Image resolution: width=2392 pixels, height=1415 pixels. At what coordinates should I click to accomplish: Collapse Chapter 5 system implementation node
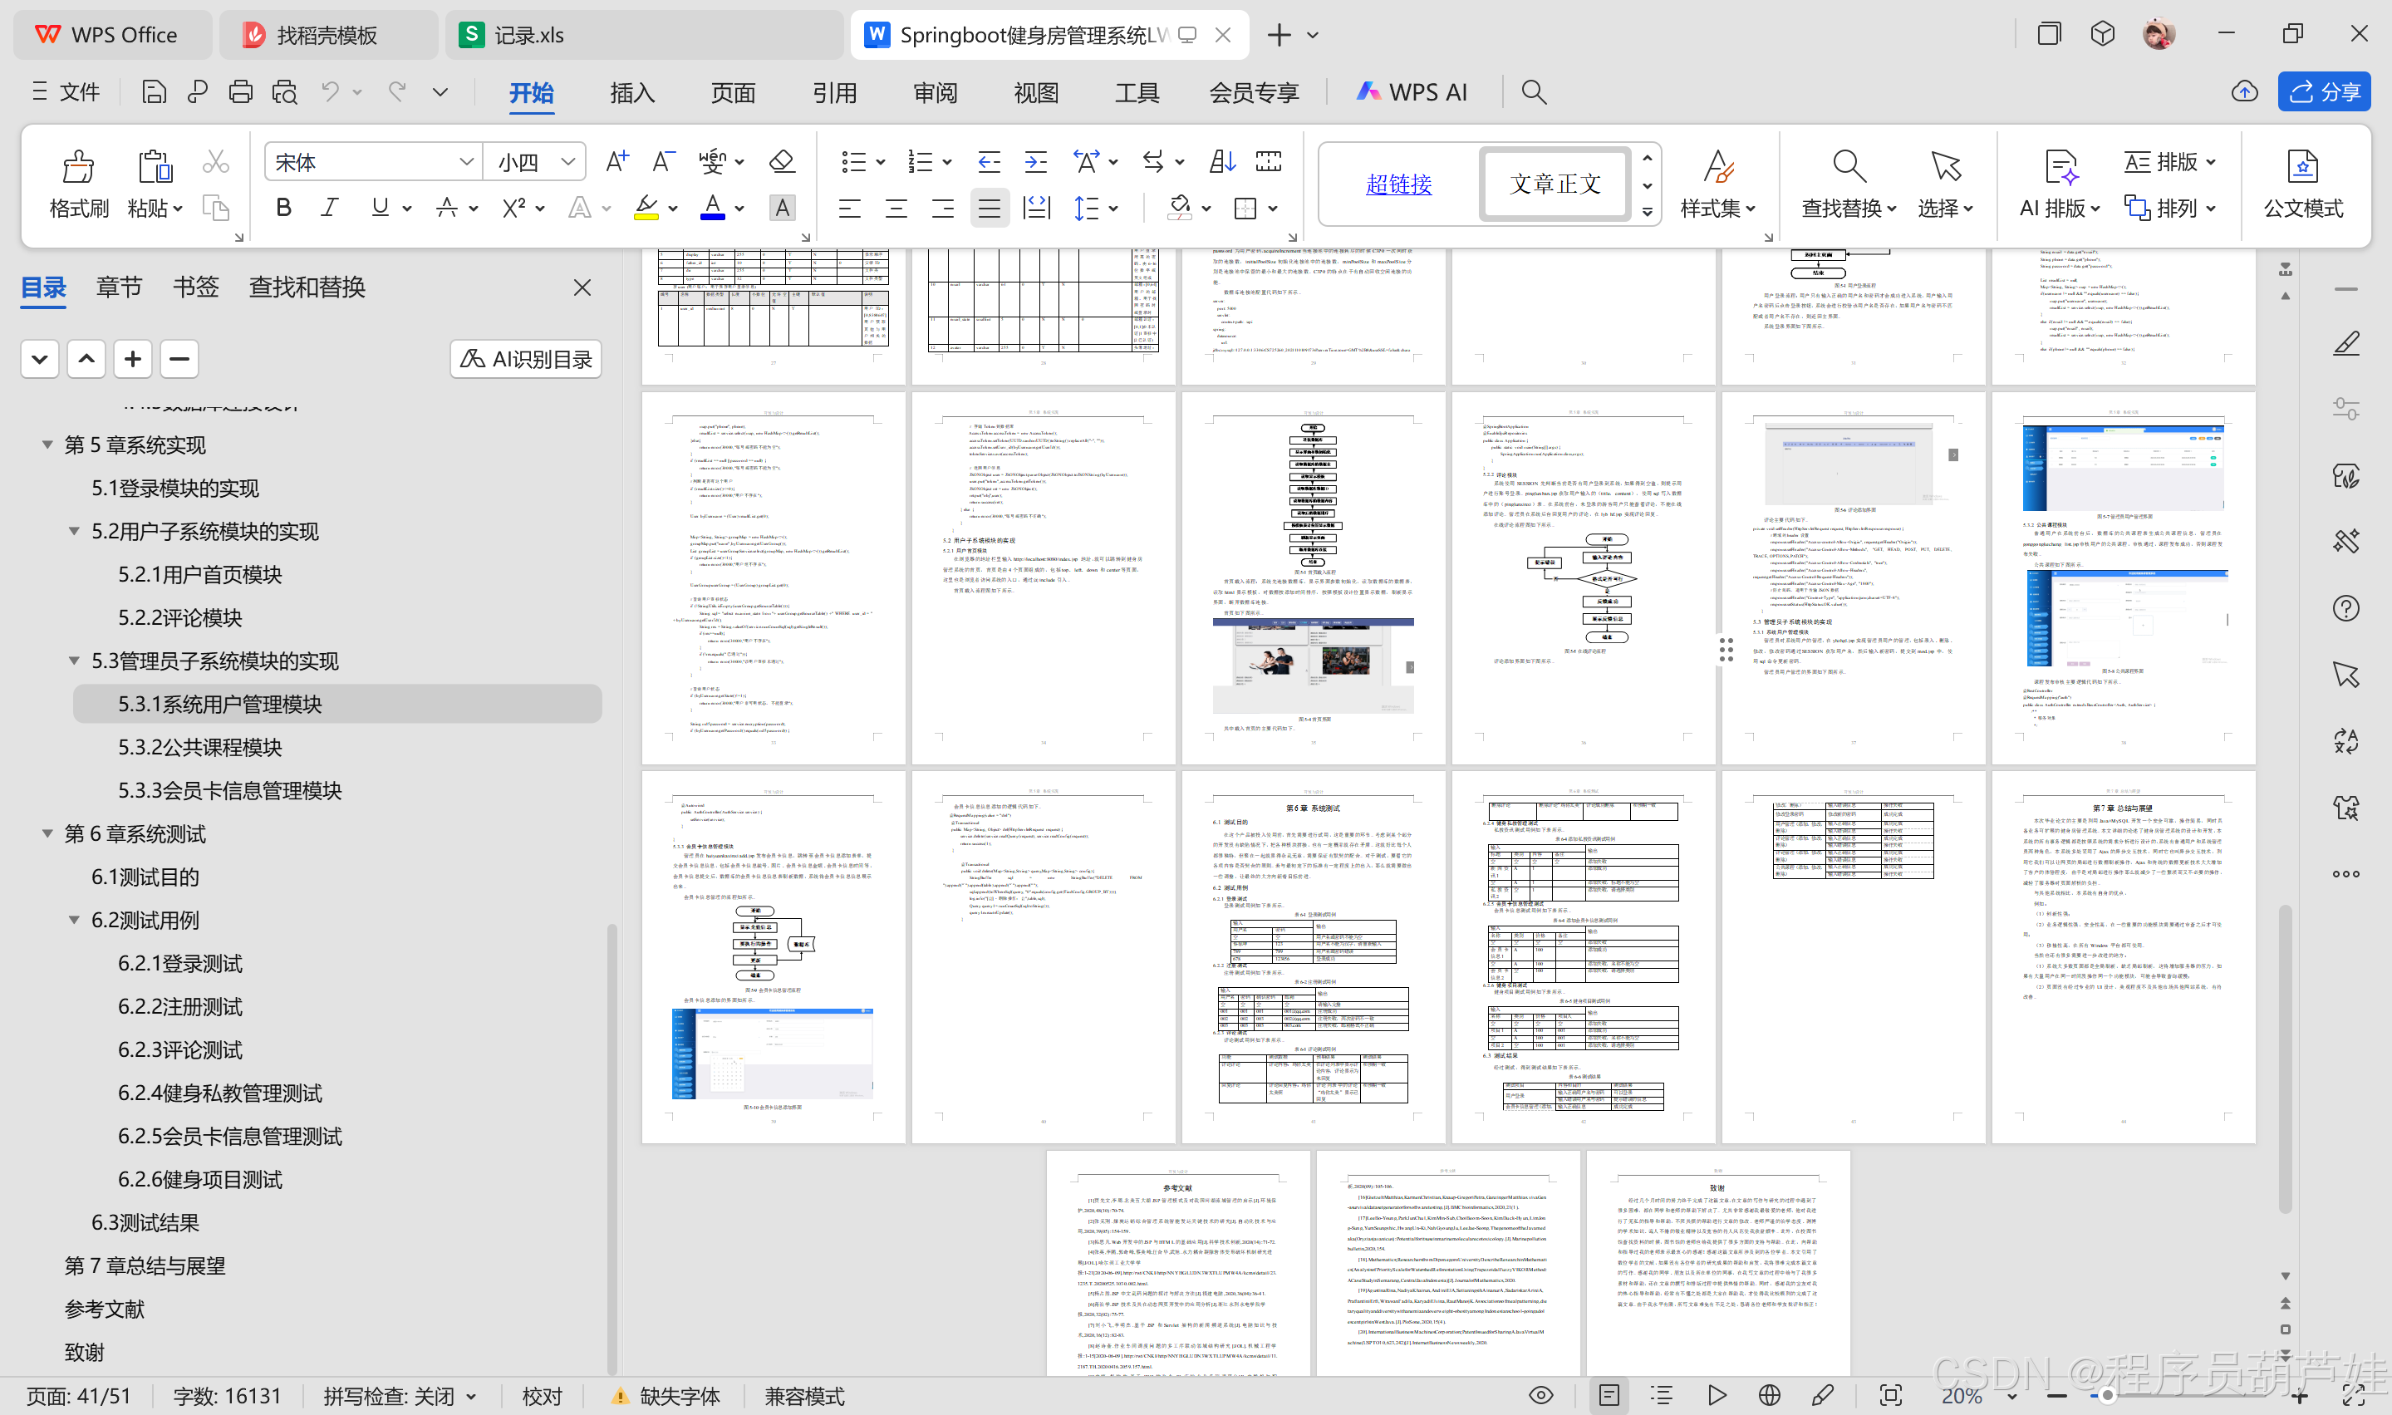pyautogui.click(x=47, y=445)
